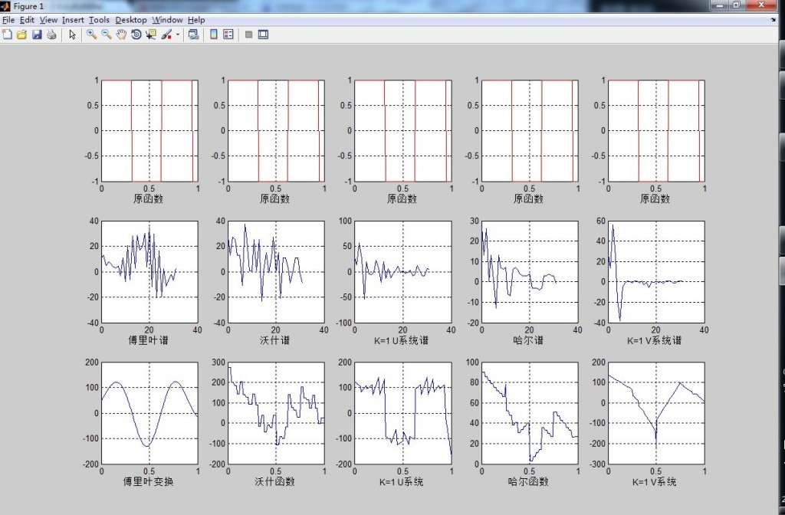Select the Edit Plot arrow tool
The width and height of the screenshot is (785, 515).
click(73, 34)
